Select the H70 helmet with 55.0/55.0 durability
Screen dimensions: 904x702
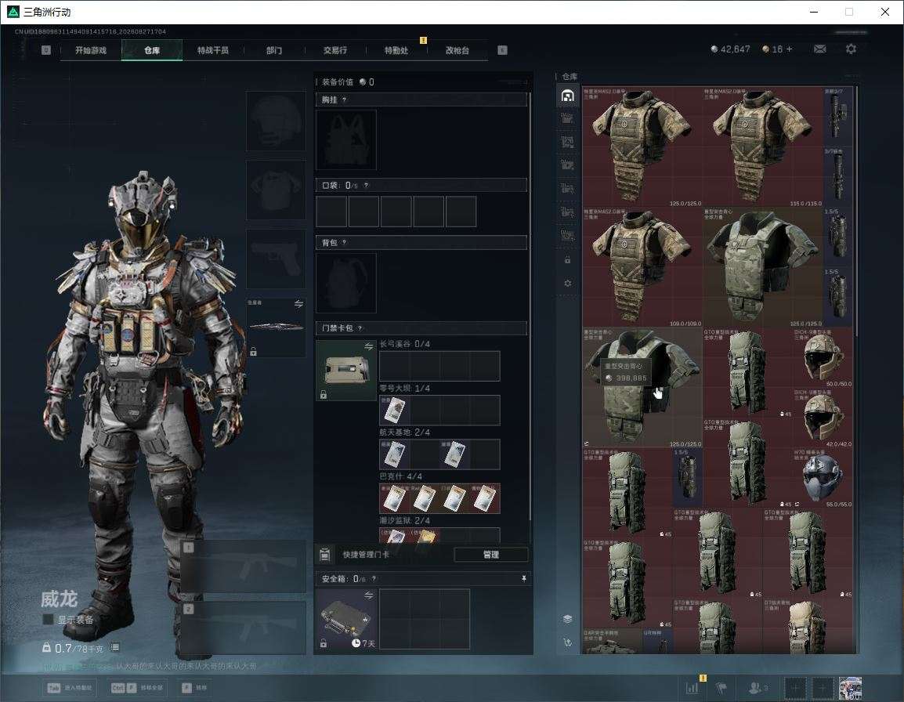click(x=823, y=478)
